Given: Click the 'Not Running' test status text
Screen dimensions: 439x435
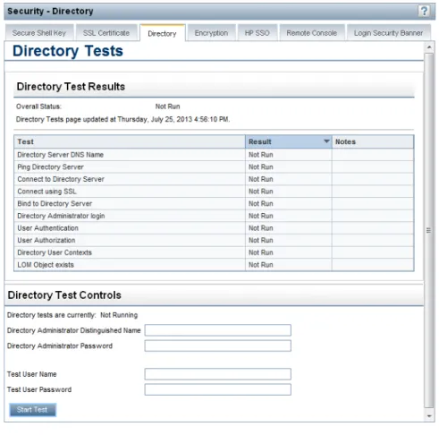Looking at the screenshot, I should (119, 315).
